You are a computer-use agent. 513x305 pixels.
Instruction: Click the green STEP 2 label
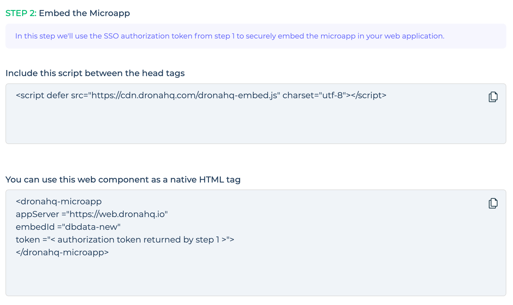click(x=21, y=13)
